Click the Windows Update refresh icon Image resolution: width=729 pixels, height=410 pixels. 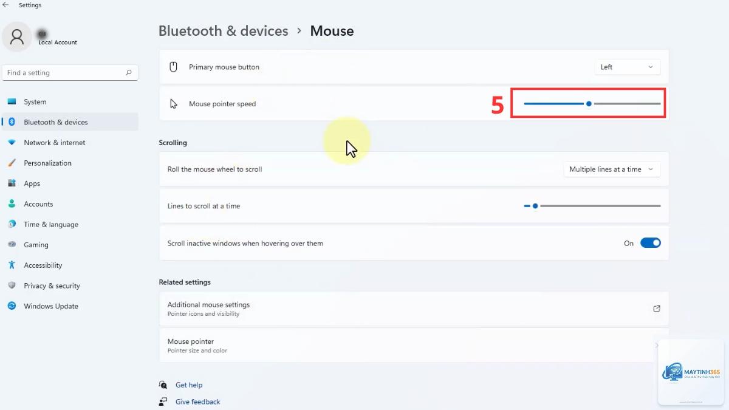pos(12,306)
